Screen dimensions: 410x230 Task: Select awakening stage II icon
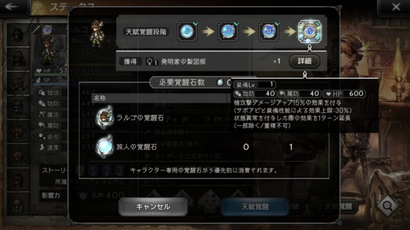(228, 31)
